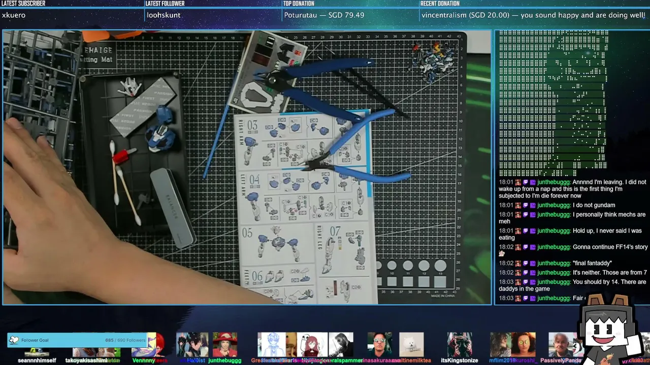Click the heart icon in the Follower Goal bar
Image resolution: width=650 pixels, height=365 pixels.
(x=14, y=340)
